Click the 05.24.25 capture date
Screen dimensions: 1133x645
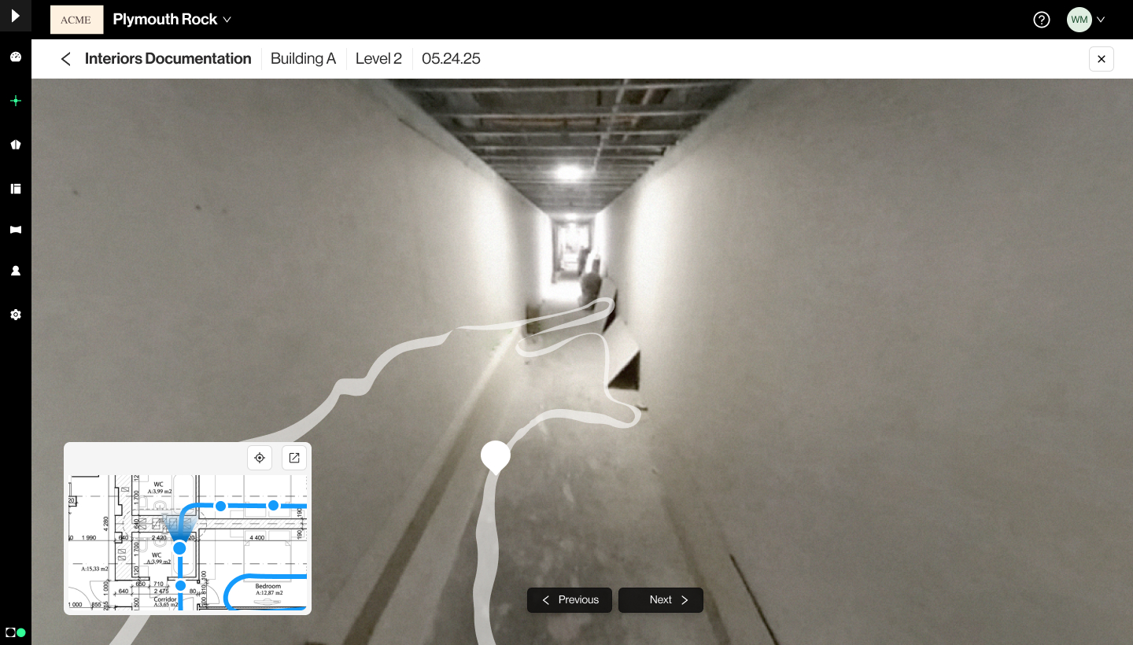(x=451, y=59)
